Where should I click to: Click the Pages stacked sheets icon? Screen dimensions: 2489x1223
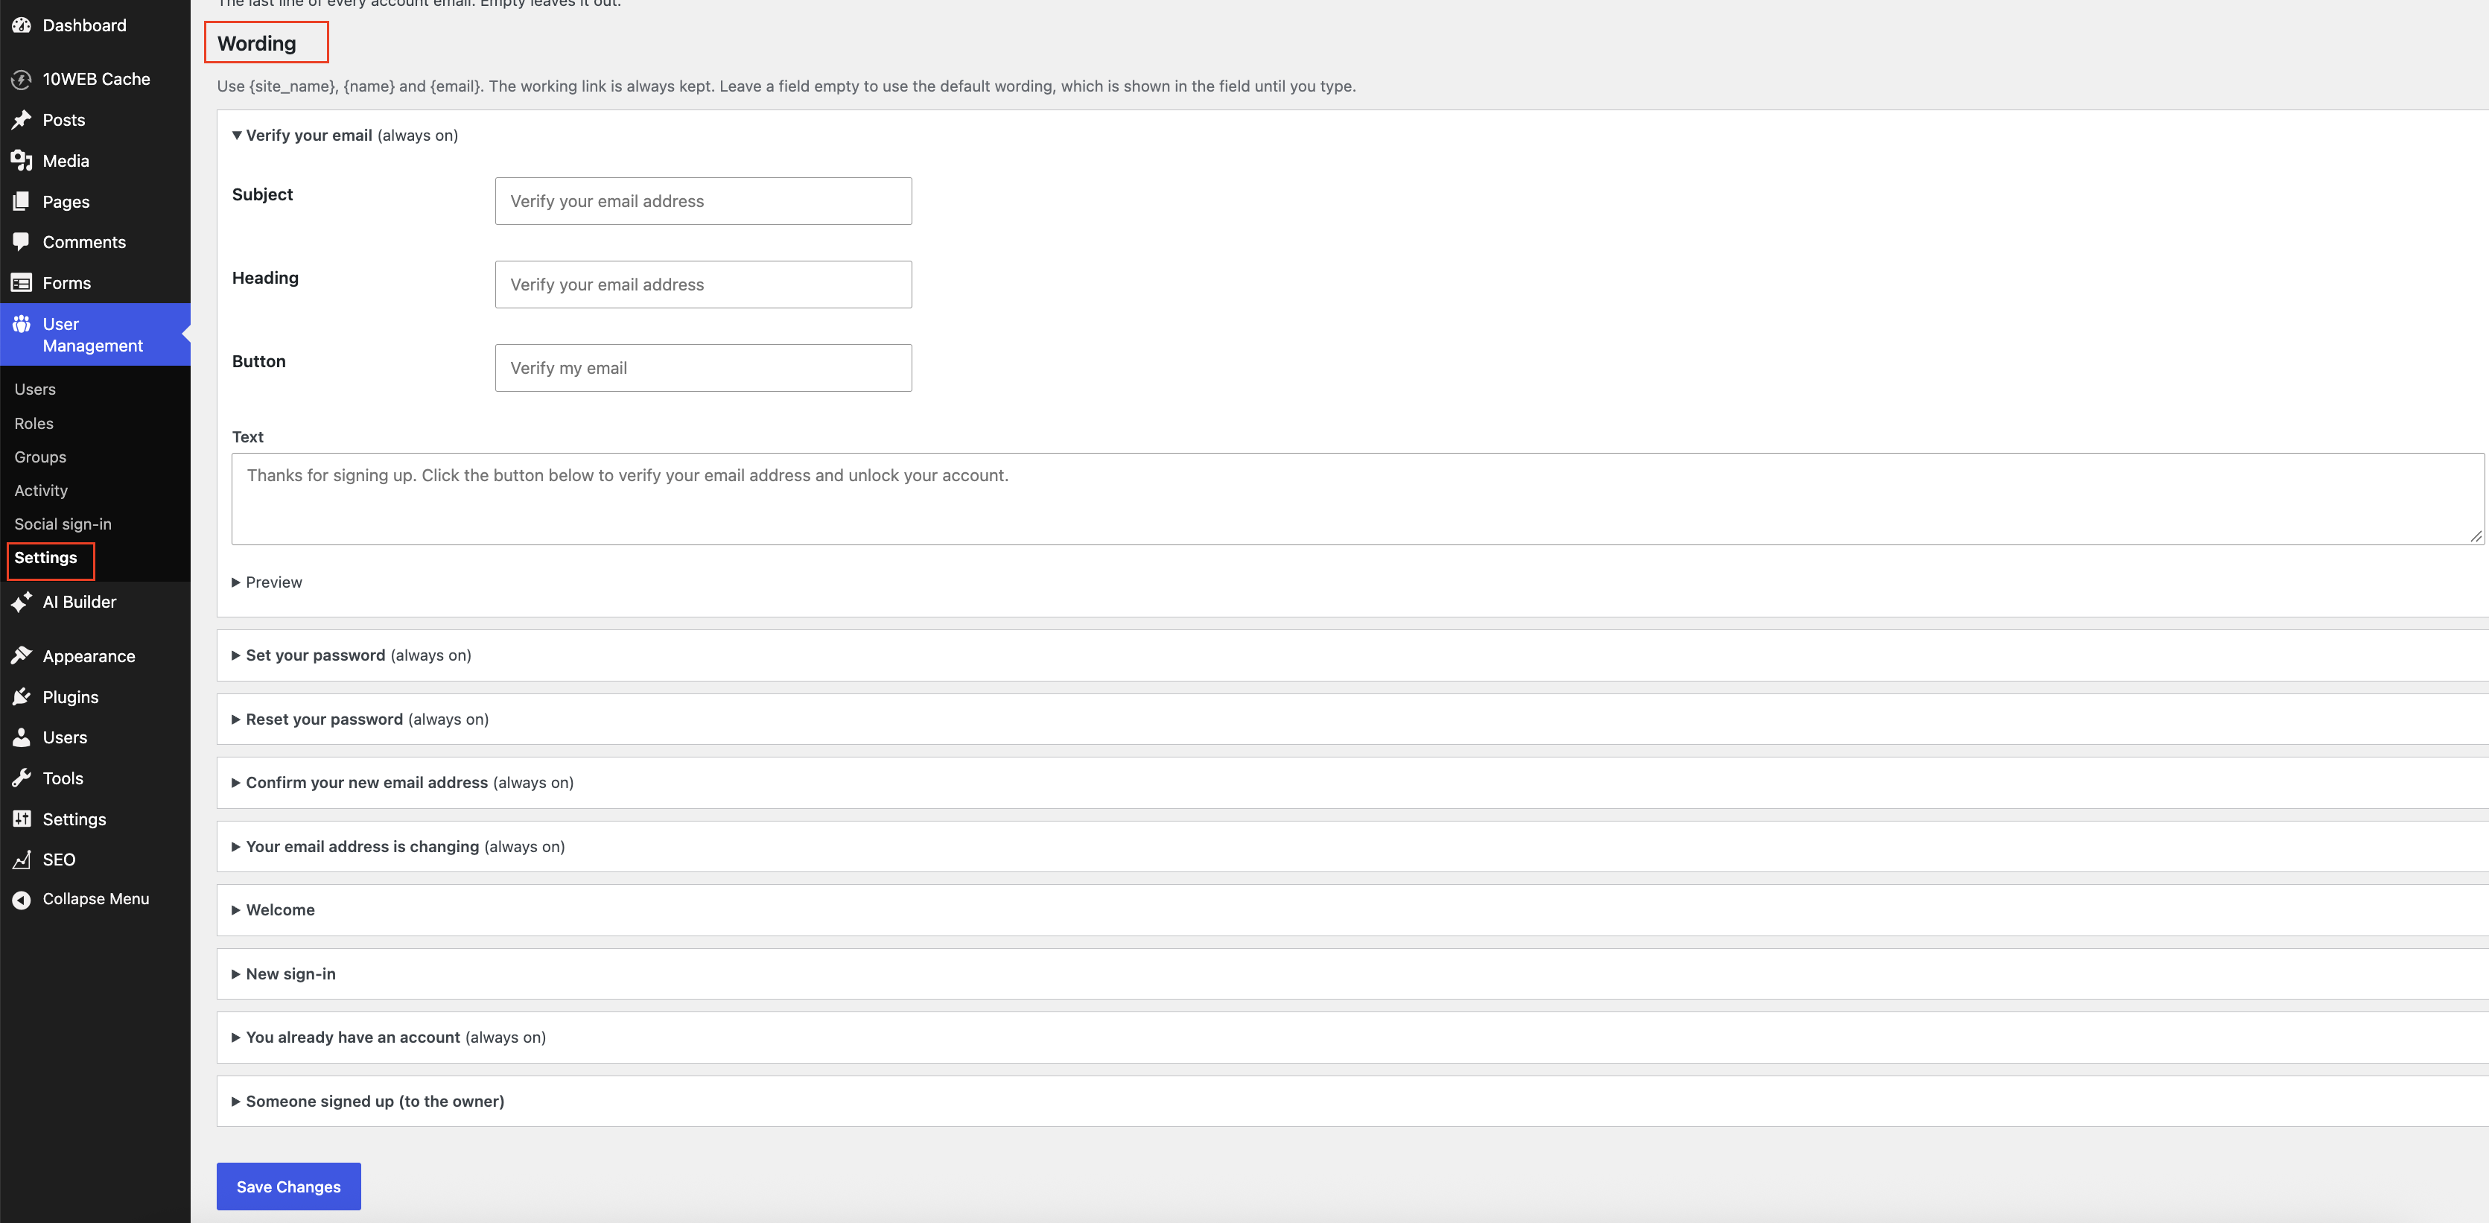click(x=22, y=202)
